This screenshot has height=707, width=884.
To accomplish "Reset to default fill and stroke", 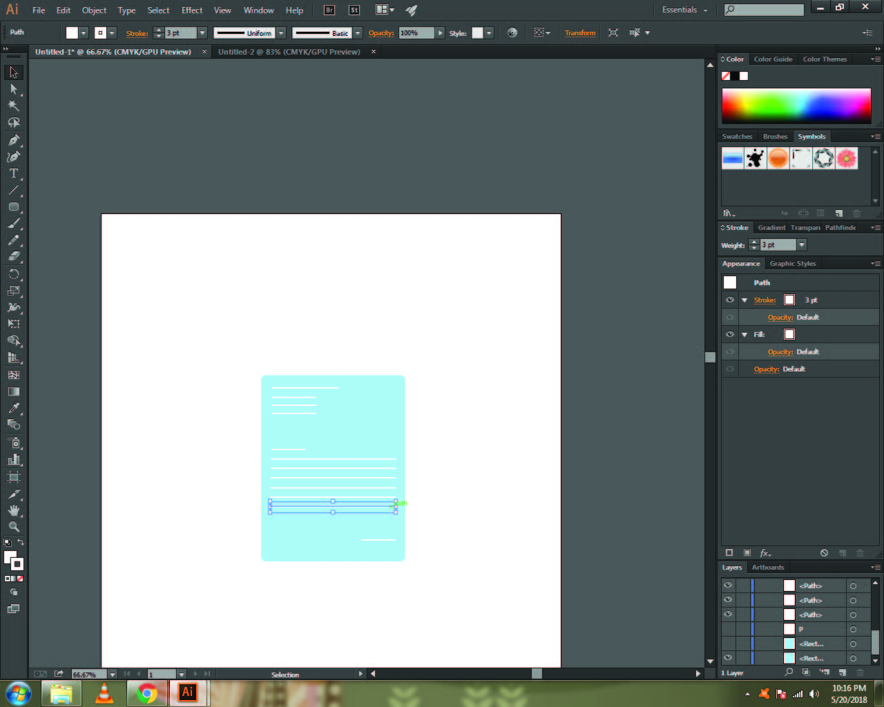I will [8, 543].
